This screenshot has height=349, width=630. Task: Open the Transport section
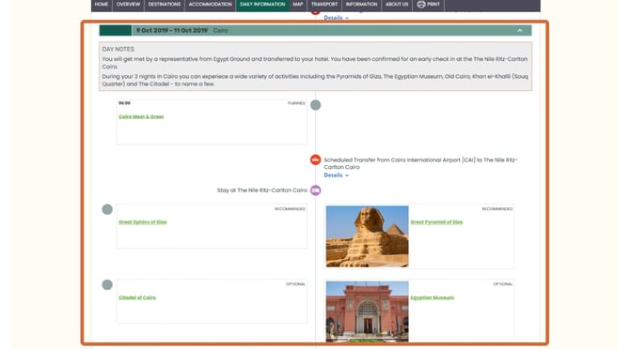324,5
